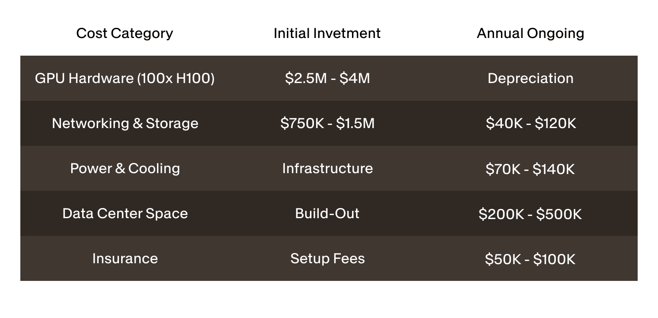The height and width of the screenshot is (318, 658).
Task: Select the Power & Cooling cell
Action: point(125,169)
